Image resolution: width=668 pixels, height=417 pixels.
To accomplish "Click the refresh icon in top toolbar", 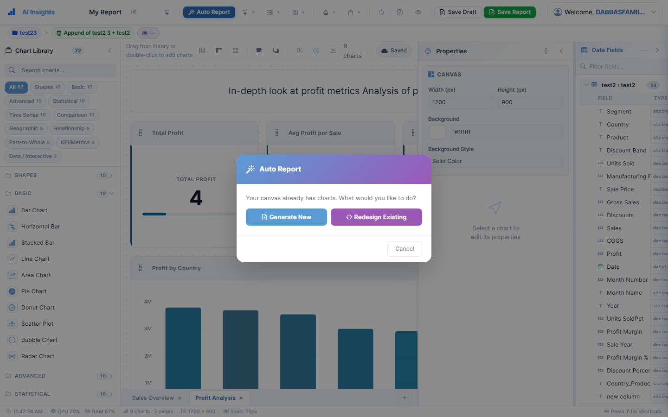I will pyautogui.click(x=381, y=13).
